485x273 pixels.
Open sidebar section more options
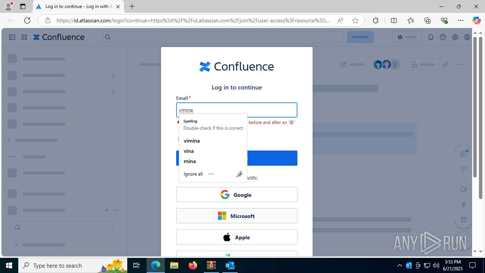point(116,210)
